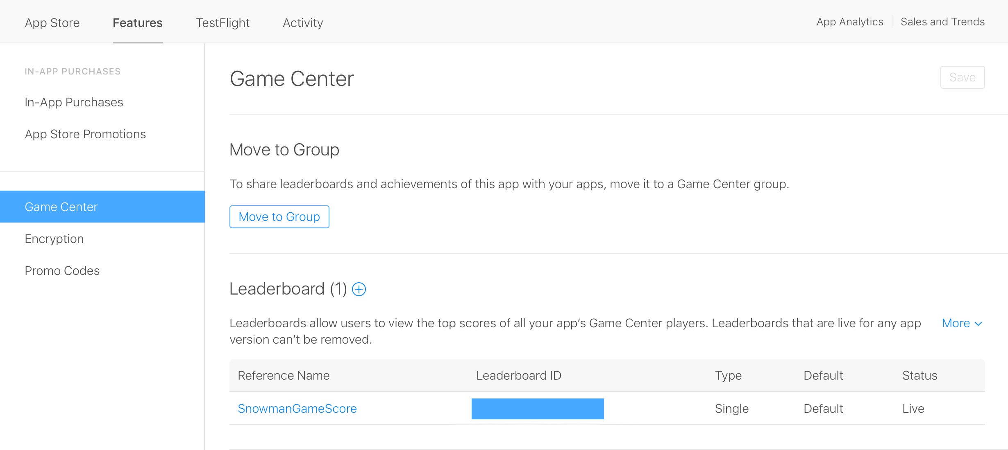Select the Features tab

(x=138, y=22)
